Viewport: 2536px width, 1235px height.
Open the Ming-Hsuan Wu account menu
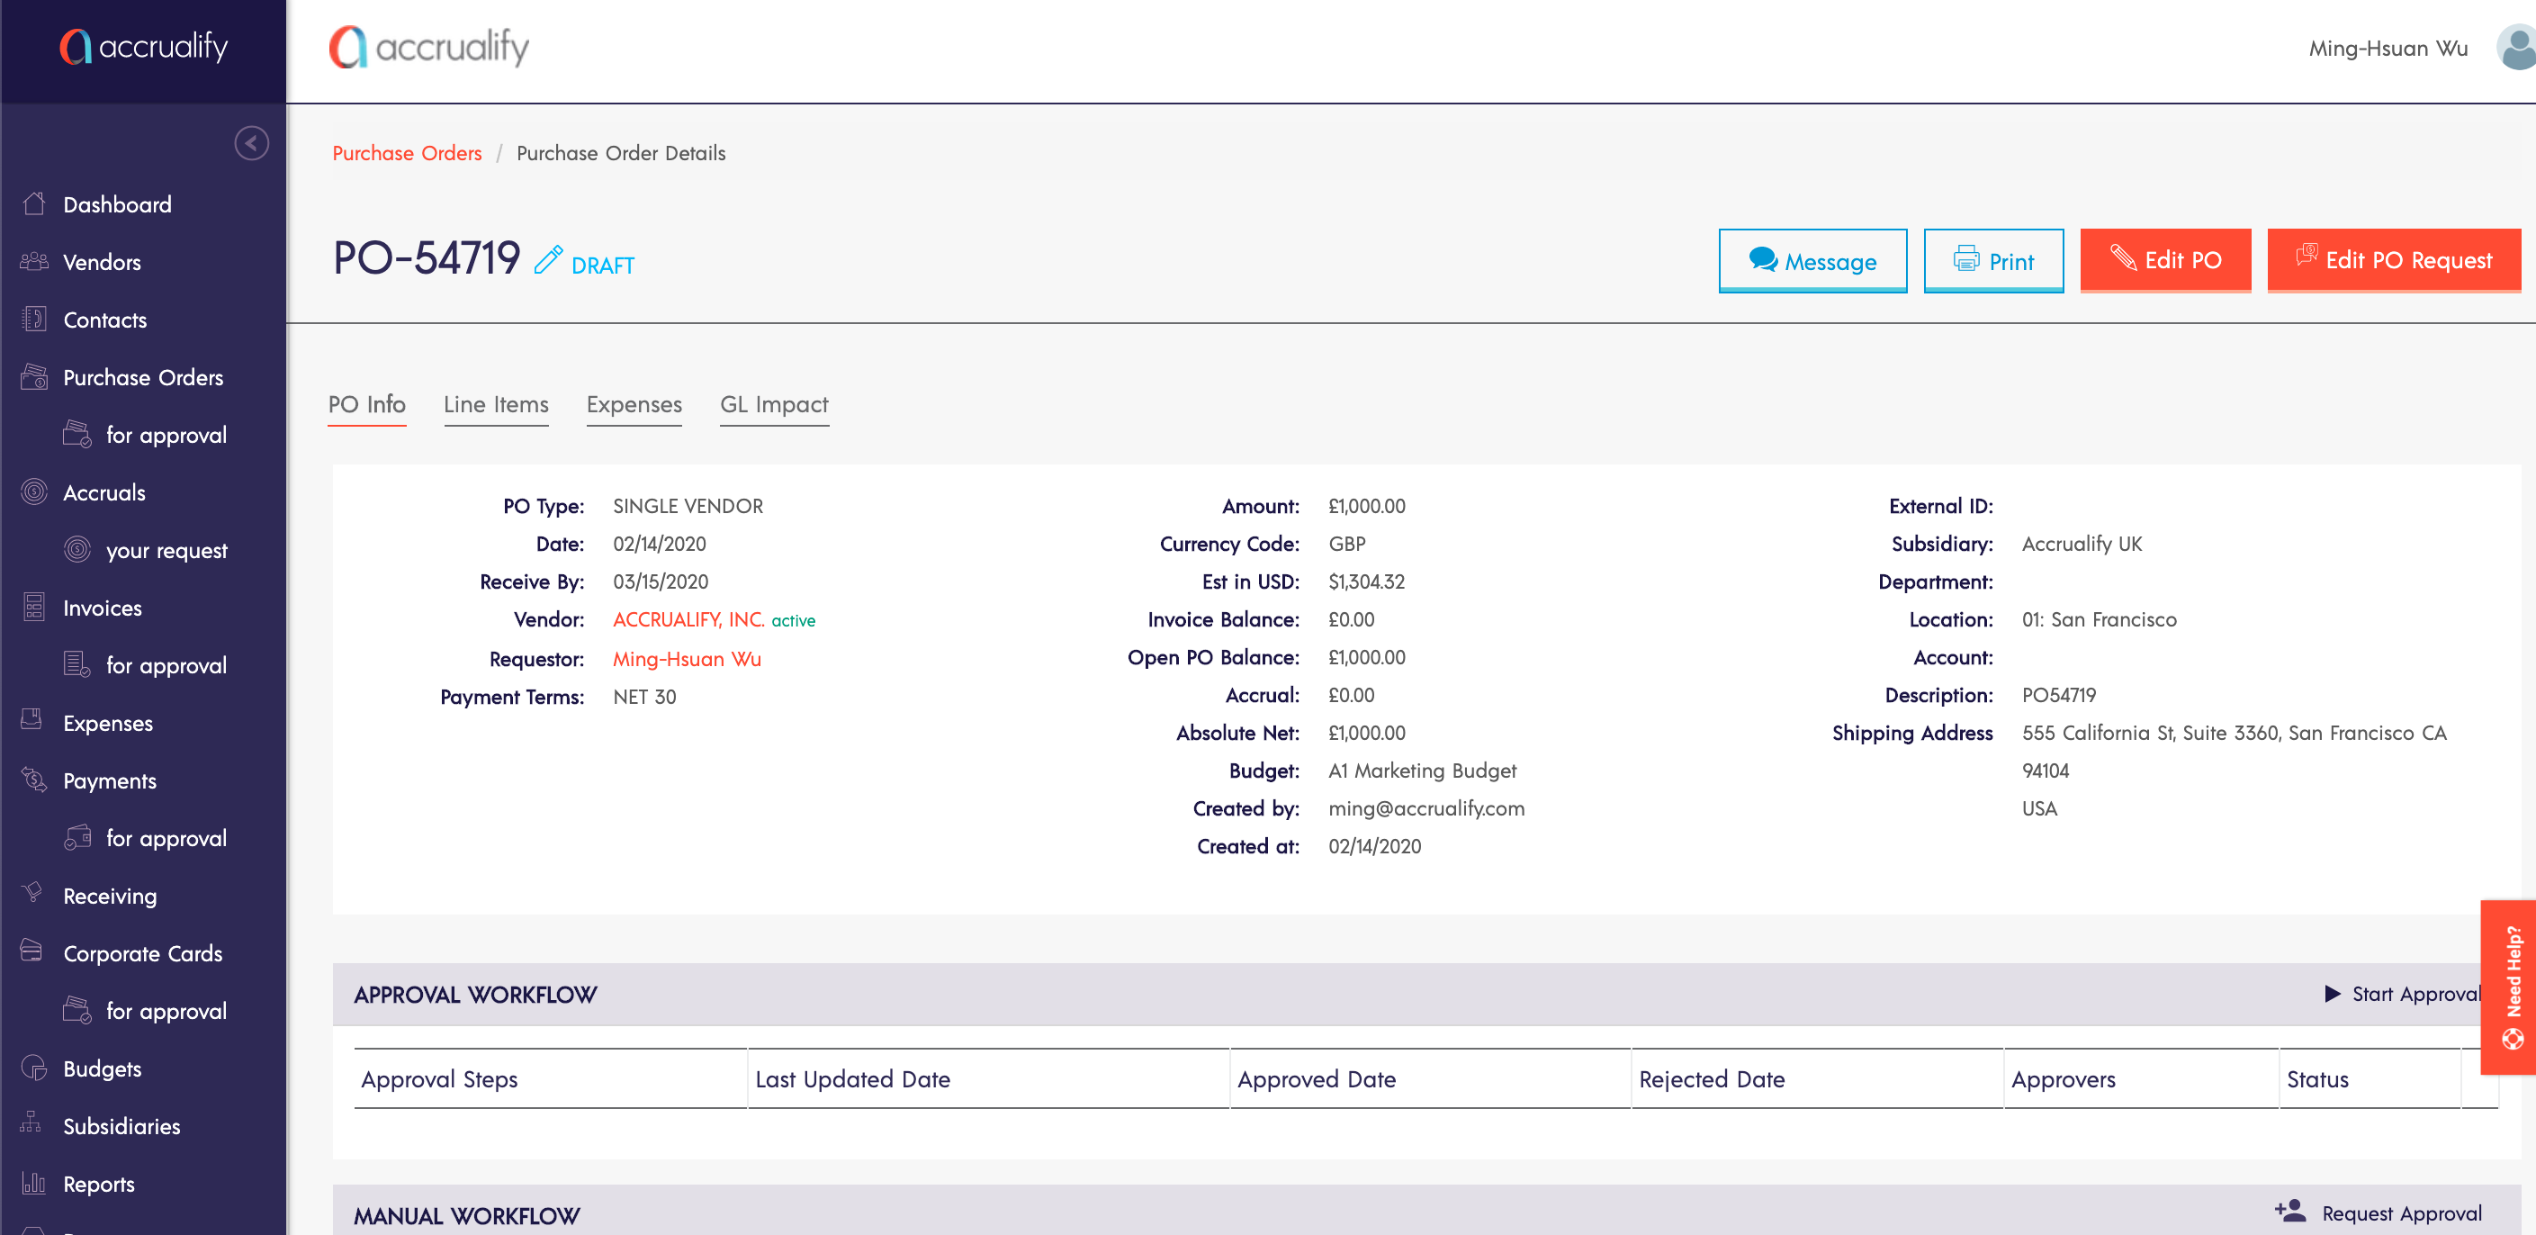pyautogui.click(x=2388, y=49)
